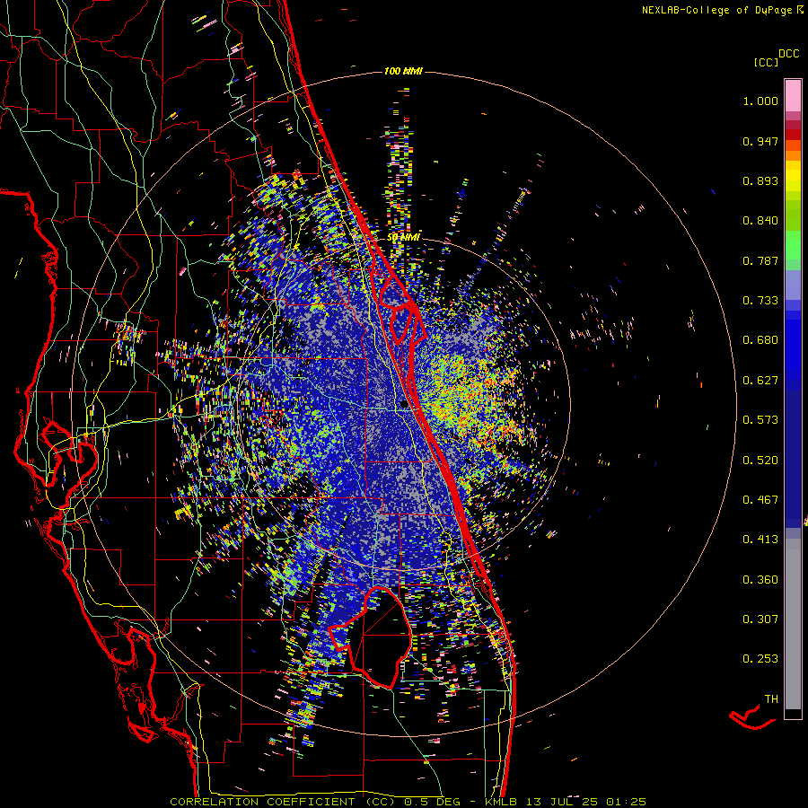Click the 0.627 scale value

760,381
